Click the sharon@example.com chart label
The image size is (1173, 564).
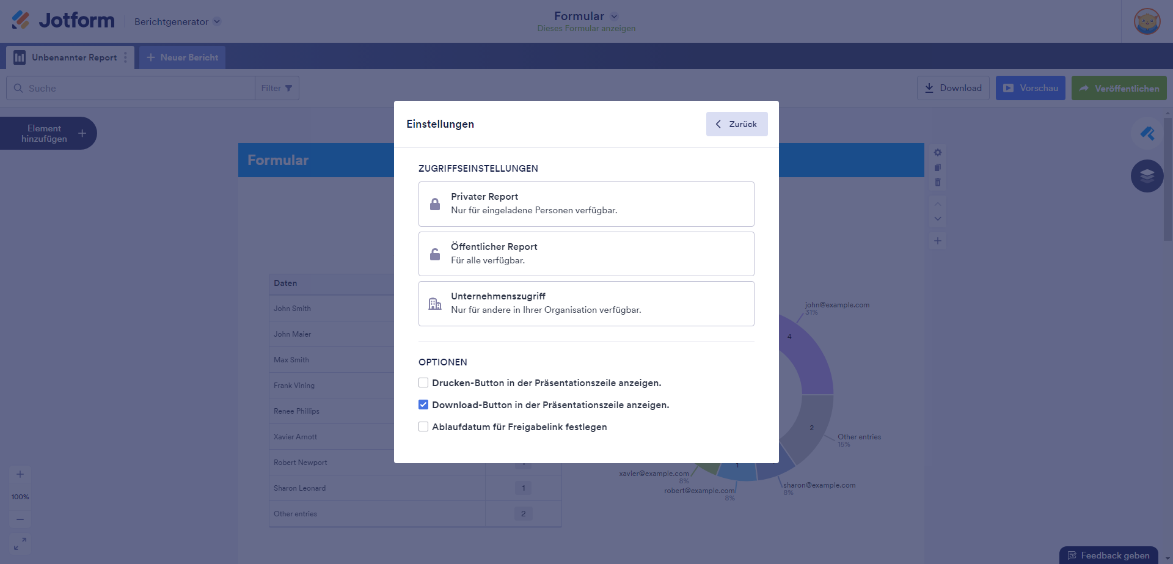(819, 485)
